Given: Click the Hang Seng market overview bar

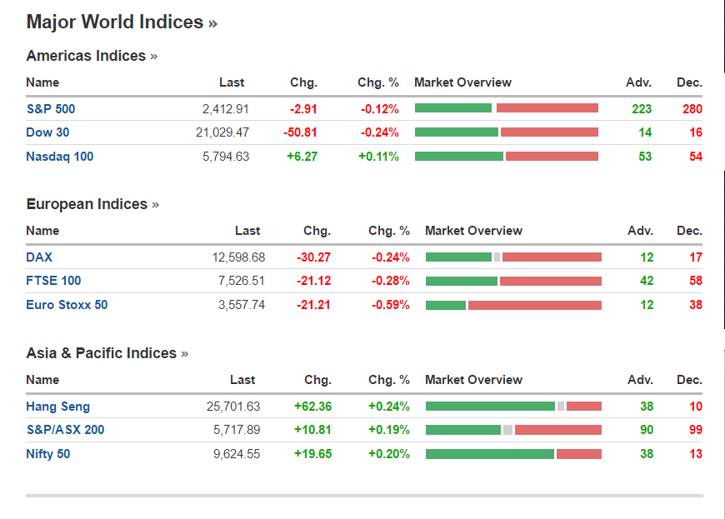Looking at the screenshot, I should tap(513, 407).
